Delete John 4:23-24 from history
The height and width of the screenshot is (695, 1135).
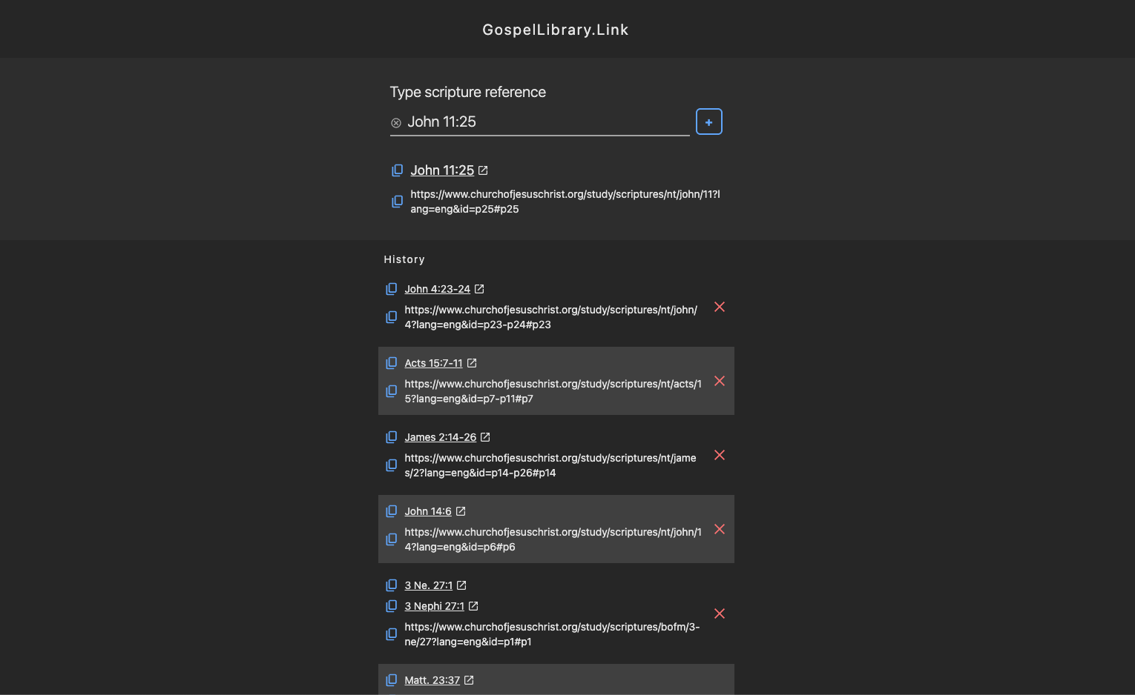tap(719, 307)
